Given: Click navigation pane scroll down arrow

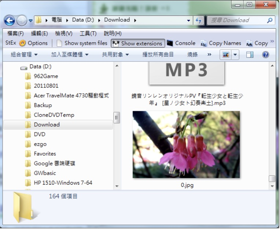Looking at the screenshot, I should coord(117,186).
